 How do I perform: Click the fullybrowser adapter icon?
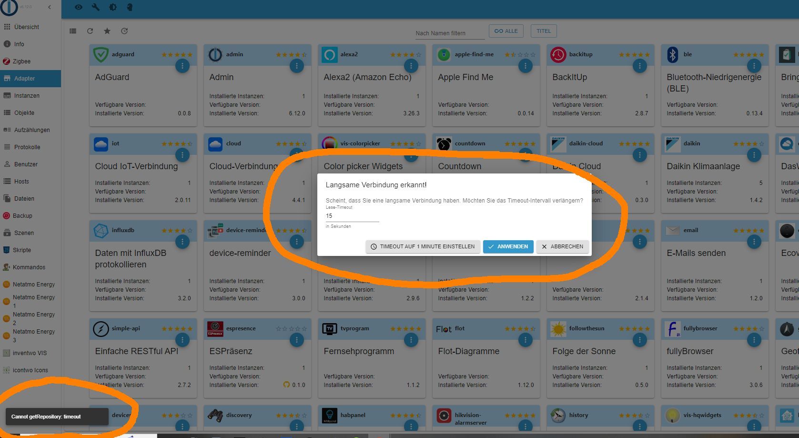[672, 329]
